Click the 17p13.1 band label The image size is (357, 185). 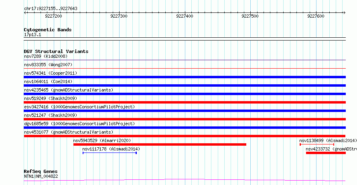click(x=32, y=35)
